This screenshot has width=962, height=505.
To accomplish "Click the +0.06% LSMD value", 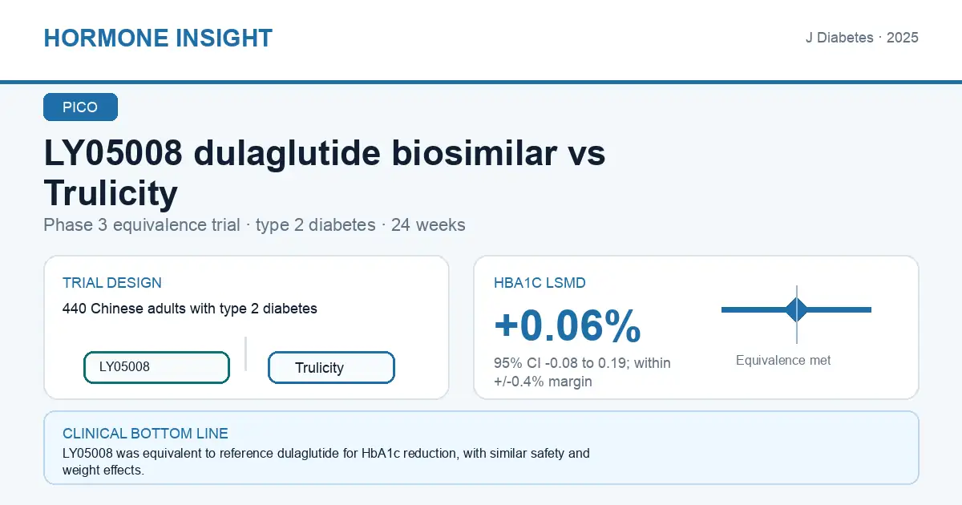I will point(568,325).
